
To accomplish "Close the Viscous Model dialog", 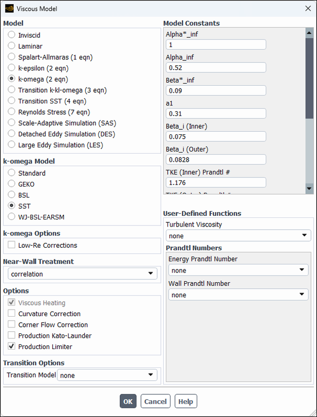I will pyautogui.click(x=307, y=9).
